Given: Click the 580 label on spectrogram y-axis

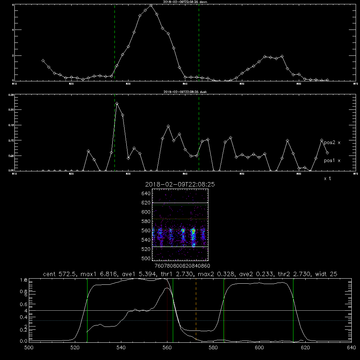Looking at the screenshot, I should [146, 221].
